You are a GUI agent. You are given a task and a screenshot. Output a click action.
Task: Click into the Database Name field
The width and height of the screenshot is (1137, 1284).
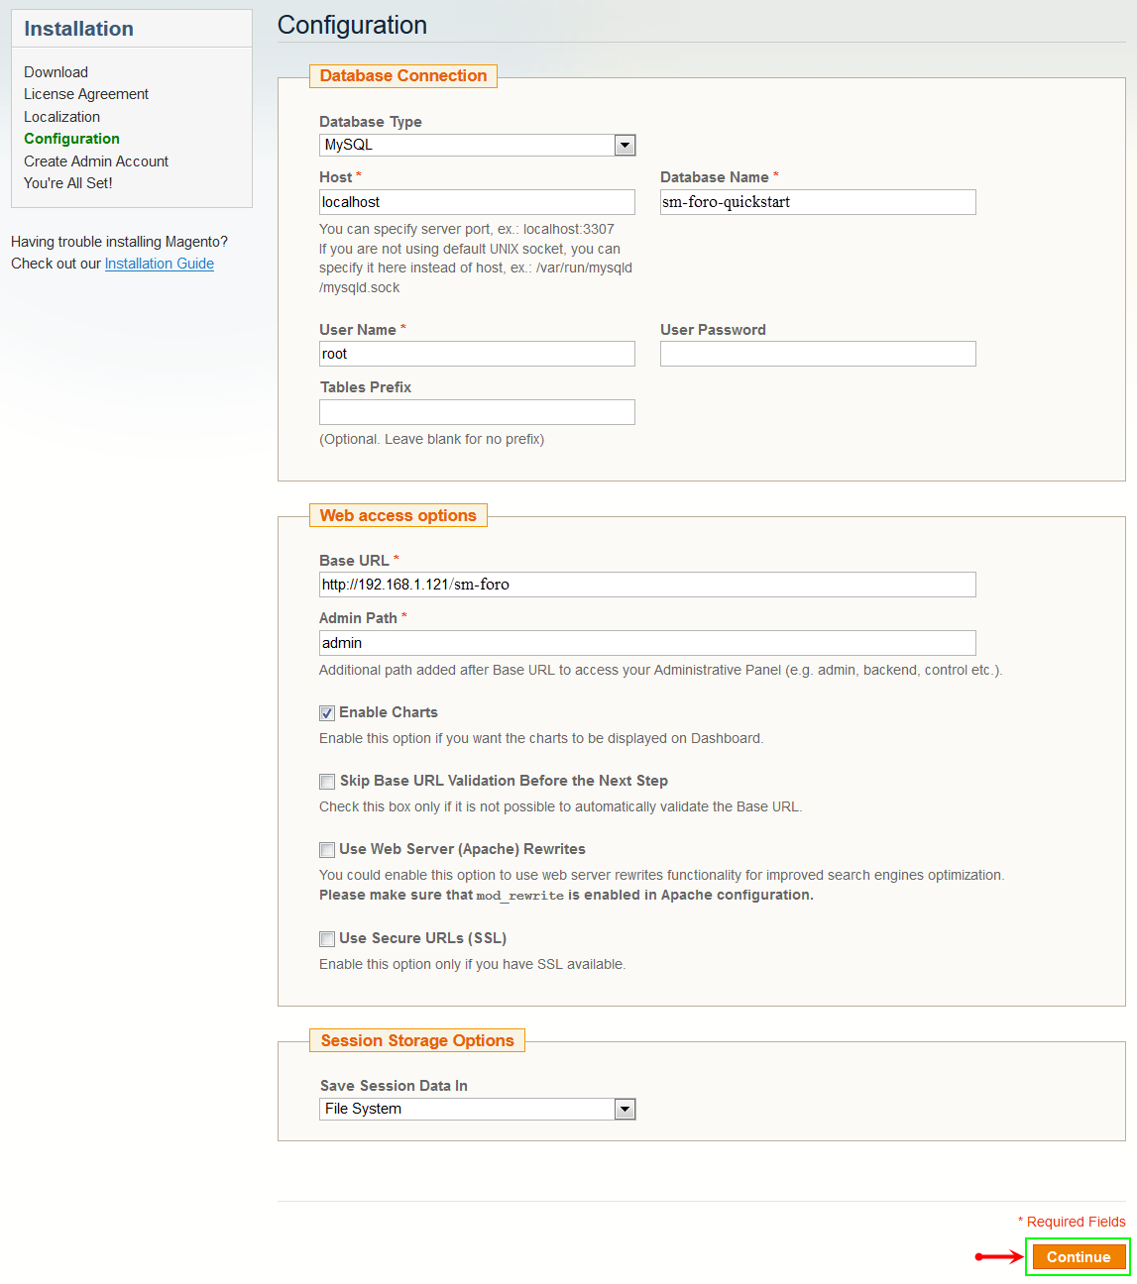[x=818, y=202]
